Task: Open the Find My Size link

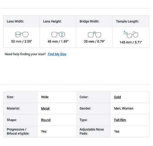Action: click(57, 54)
